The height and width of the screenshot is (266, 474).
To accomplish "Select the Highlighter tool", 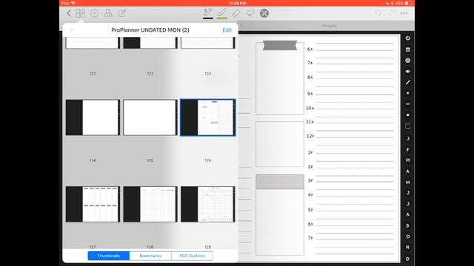I will 222,13.
